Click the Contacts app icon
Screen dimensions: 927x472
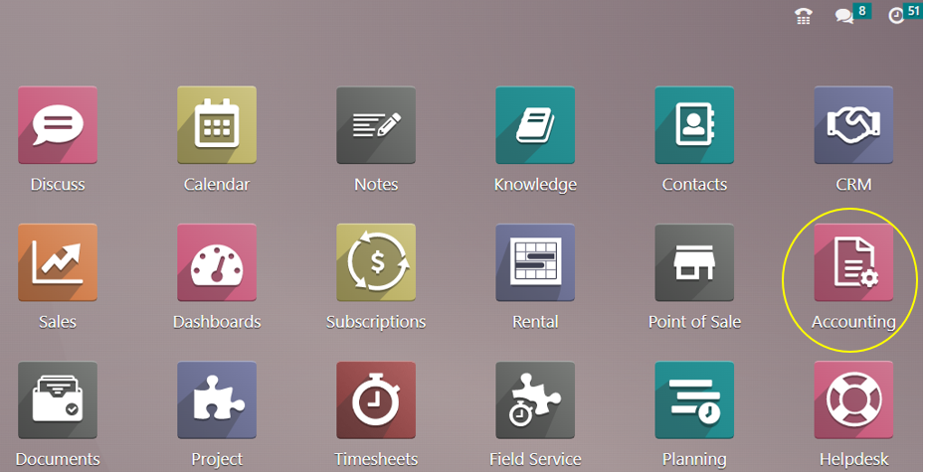[x=694, y=125]
